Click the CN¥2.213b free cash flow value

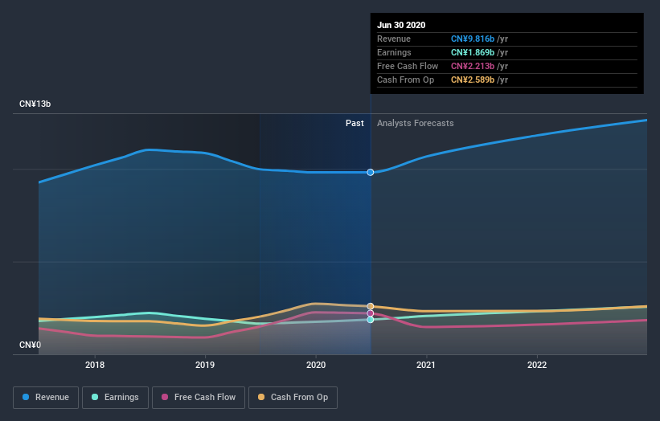pyautogui.click(x=473, y=66)
